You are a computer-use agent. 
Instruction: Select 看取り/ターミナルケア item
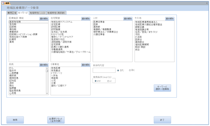click(70, 37)
